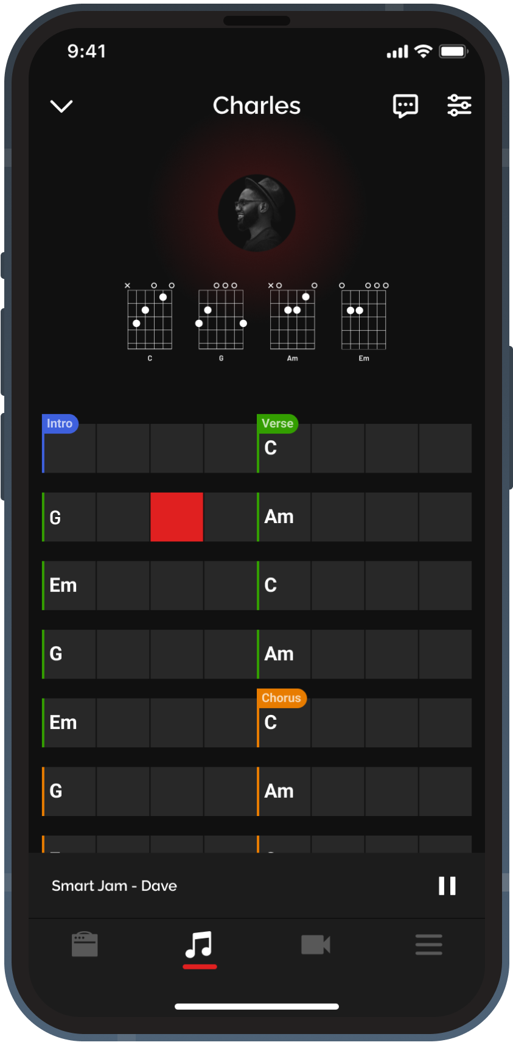Screen dimensions: 513x1045
Task: Select the C chord diagram
Action: tap(150, 320)
